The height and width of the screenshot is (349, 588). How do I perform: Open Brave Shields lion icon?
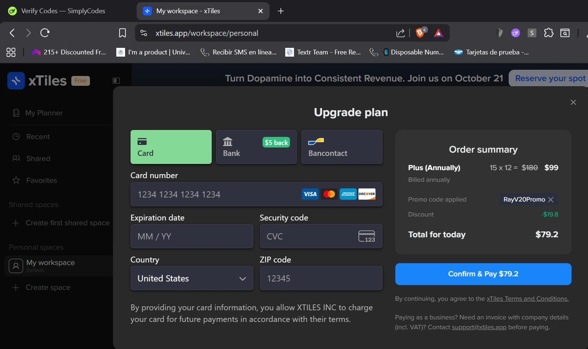(x=420, y=33)
